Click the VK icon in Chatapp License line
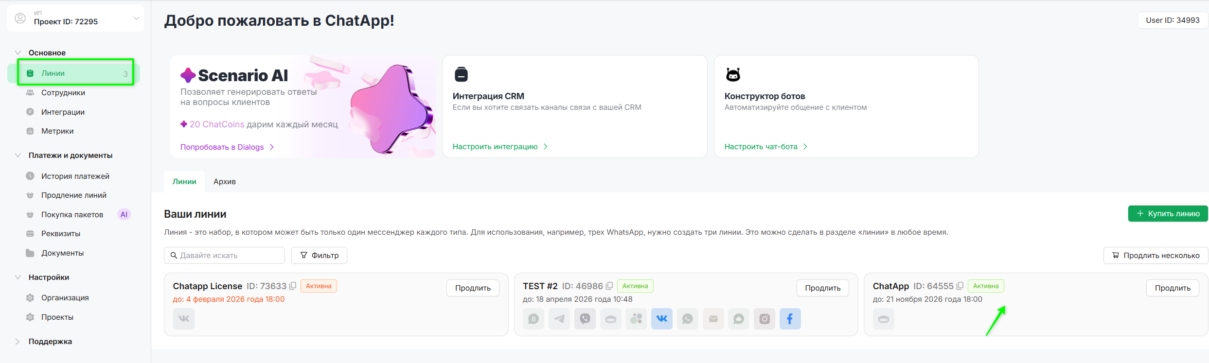The width and height of the screenshot is (1209, 363). pyautogui.click(x=184, y=319)
